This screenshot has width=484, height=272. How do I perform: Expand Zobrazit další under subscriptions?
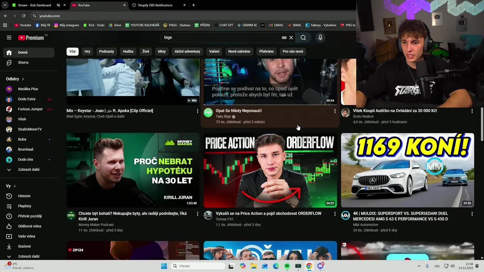pyautogui.click(x=29, y=170)
